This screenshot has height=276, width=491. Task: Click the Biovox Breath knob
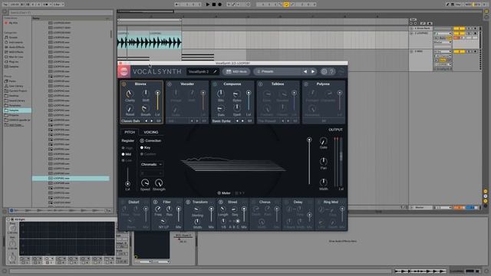pyautogui.click(x=145, y=108)
